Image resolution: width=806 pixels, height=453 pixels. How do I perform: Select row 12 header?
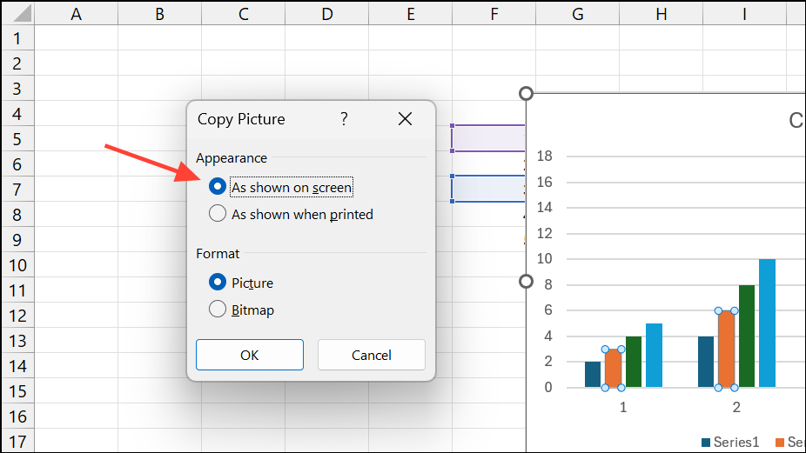(17, 316)
